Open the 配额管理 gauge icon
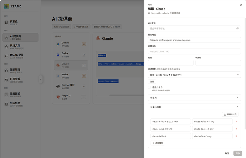 pos(6,71)
